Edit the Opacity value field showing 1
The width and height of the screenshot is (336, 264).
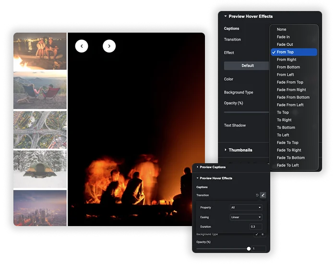(x=259, y=249)
